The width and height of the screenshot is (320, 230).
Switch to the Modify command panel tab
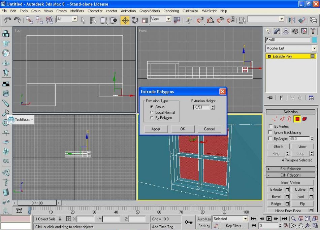277,31
